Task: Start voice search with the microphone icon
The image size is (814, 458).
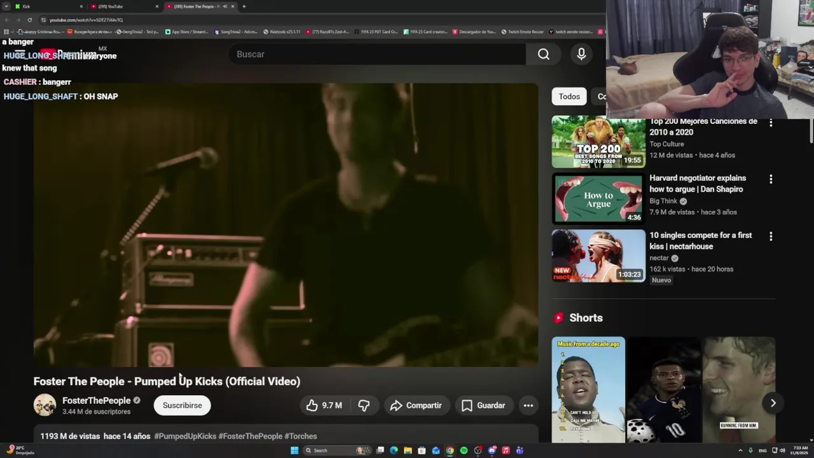Action: point(581,55)
